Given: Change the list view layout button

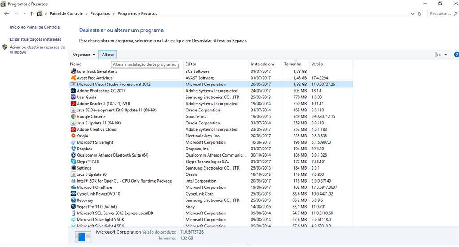Looking at the screenshot, I should tap(437, 55).
